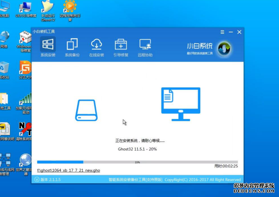Open the 回收站 recycle bin icon
This screenshot has height=197, width=279.
[4, 70]
